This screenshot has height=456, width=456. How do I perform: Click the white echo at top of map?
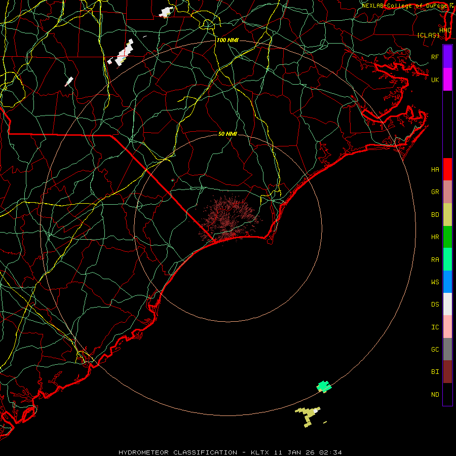(x=166, y=12)
